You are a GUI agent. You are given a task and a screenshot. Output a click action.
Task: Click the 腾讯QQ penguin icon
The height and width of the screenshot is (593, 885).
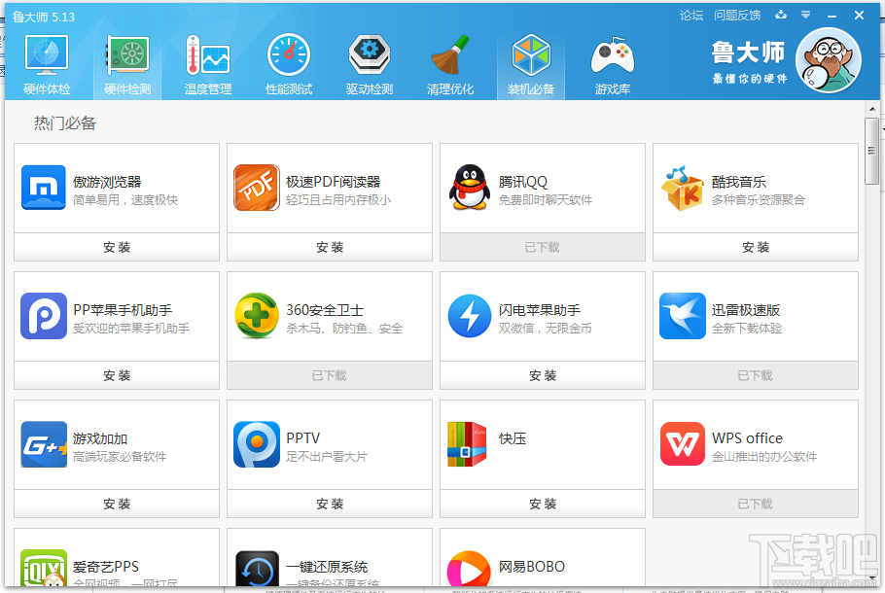coord(470,188)
